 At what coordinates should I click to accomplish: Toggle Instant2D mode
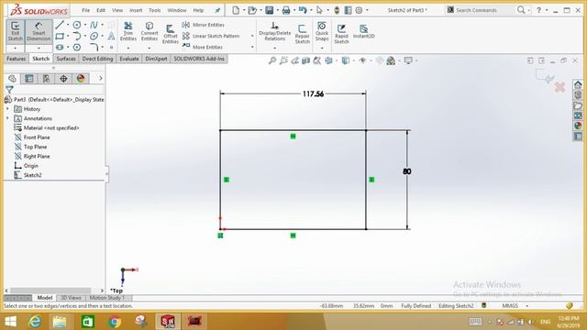pos(363,31)
